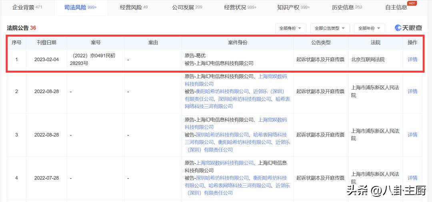The image size is (432, 202).
Task: Go to the 公司发展 tab
Action: point(187,8)
